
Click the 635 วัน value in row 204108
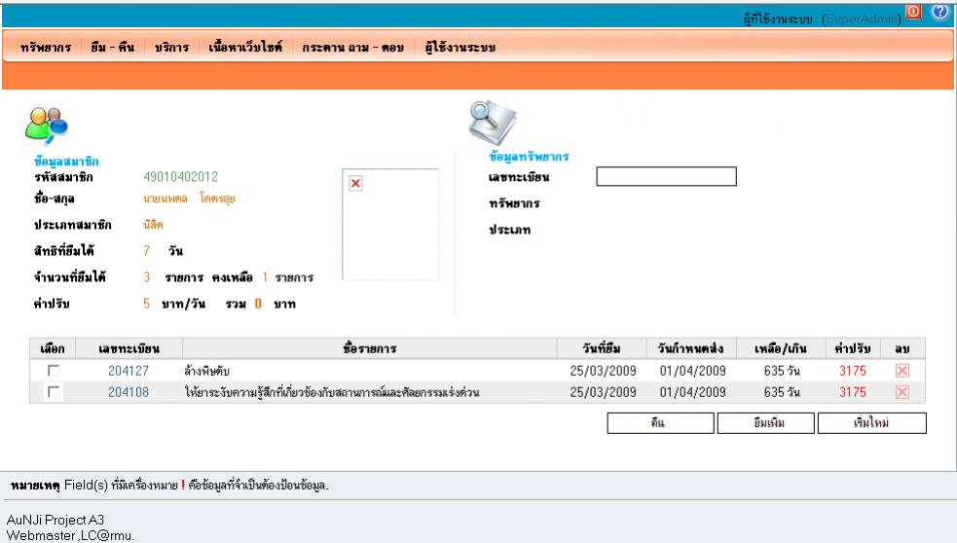tap(782, 392)
